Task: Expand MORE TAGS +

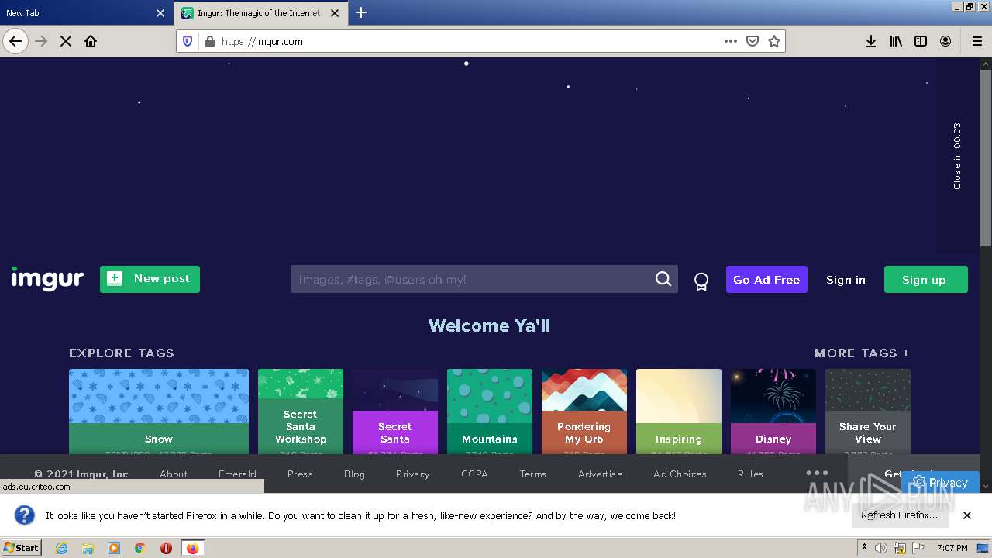Action: point(862,353)
